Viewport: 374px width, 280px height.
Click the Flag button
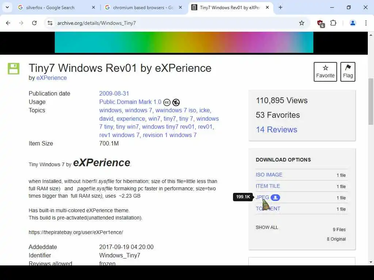click(348, 72)
